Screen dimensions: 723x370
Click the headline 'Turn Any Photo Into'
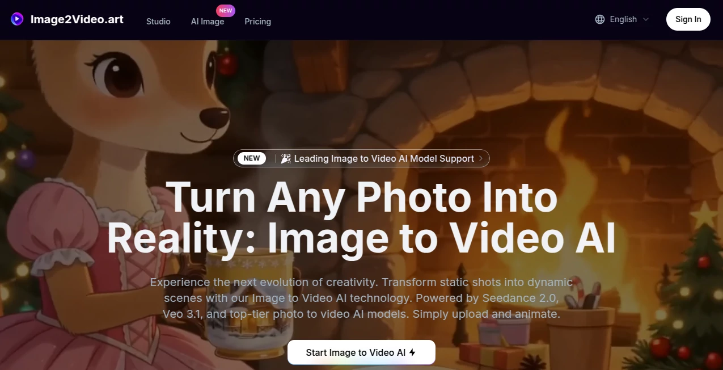361,196
